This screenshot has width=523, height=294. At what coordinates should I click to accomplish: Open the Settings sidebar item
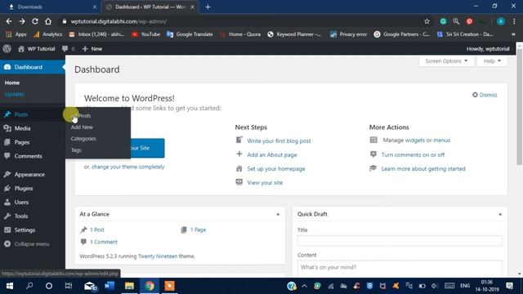point(33,230)
